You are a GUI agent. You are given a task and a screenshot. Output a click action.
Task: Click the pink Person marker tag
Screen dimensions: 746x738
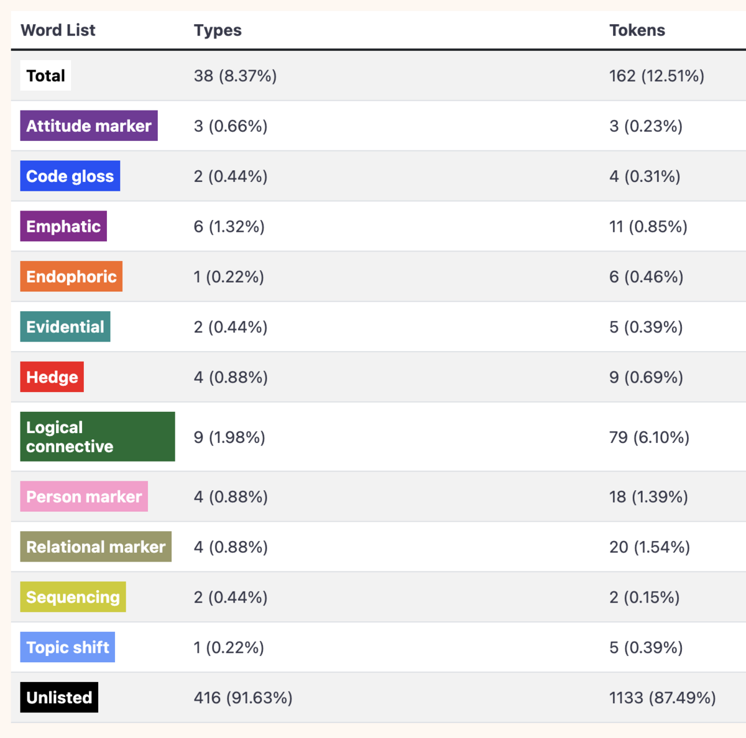[84, 496]
